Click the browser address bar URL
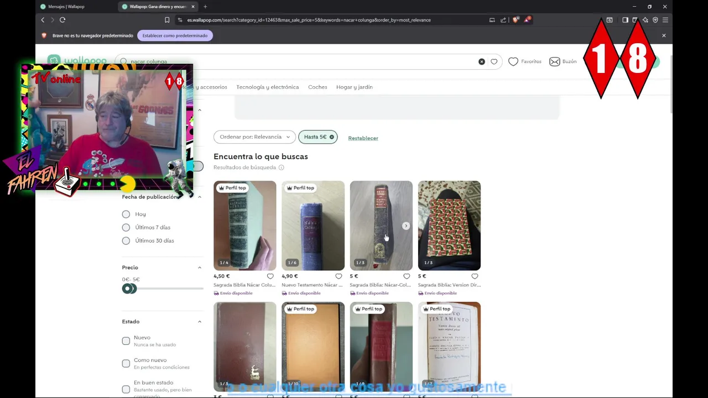The image size is (708, 398). click(x=309, y=20)
